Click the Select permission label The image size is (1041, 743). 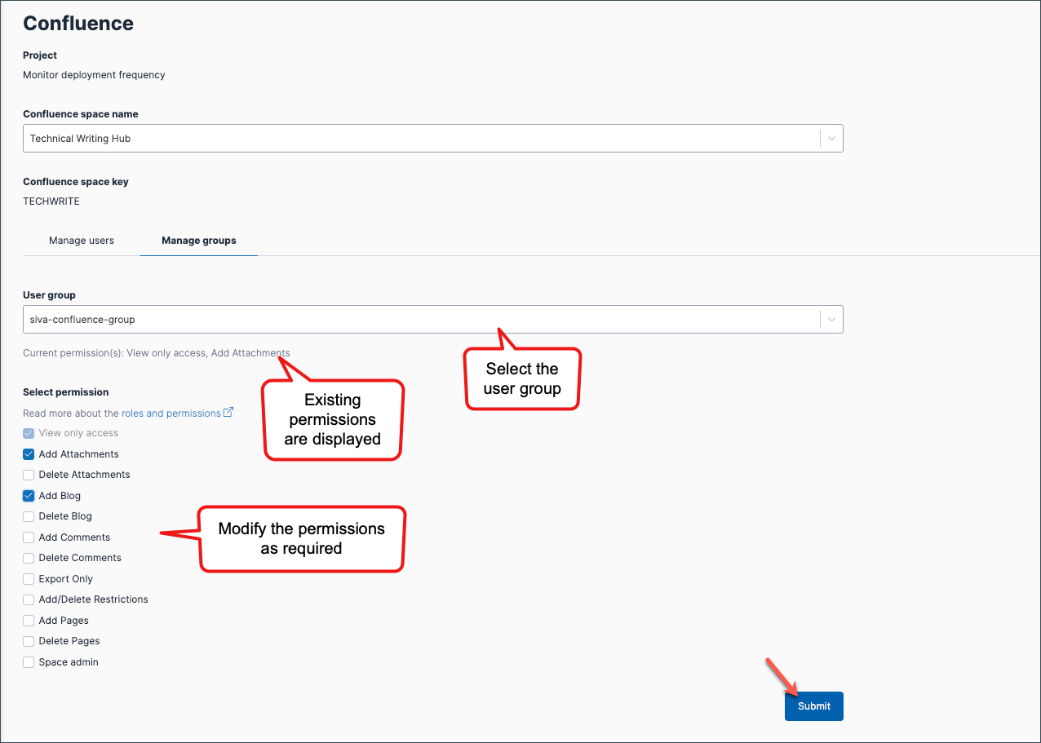click(x=66, y=392)
